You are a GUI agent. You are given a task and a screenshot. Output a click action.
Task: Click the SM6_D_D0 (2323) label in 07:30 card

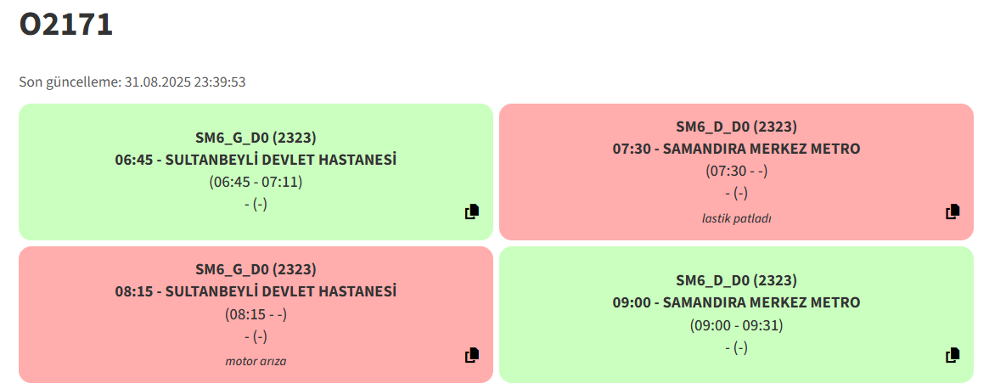737,127
